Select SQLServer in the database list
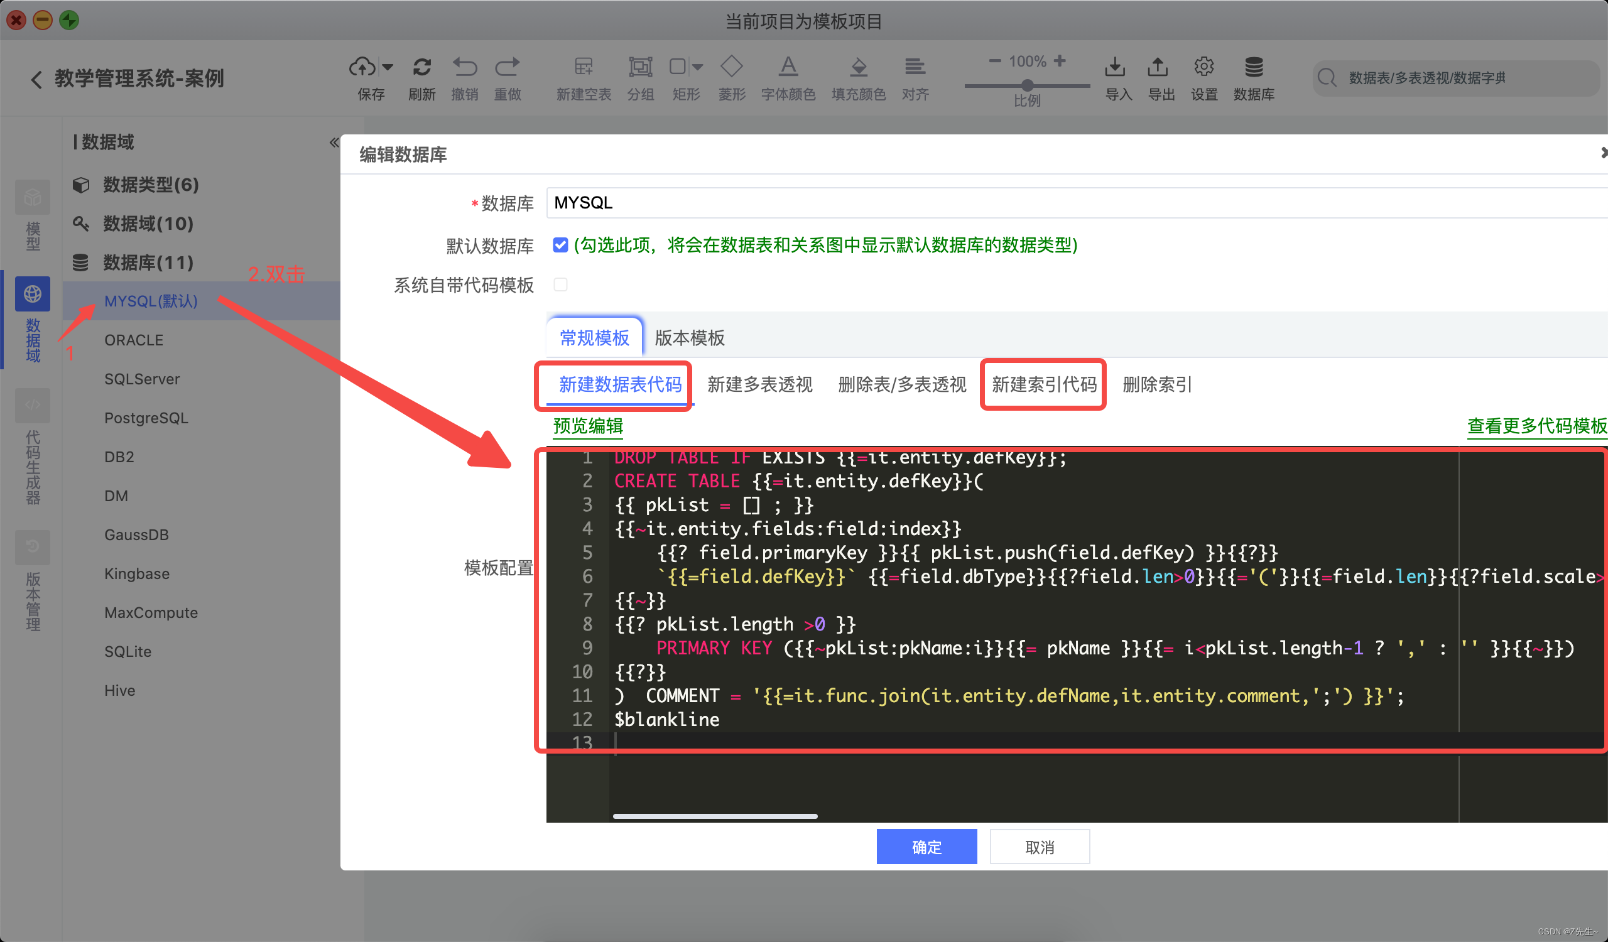This screenshot has height=942, width=1608. [x=143, y=379]
